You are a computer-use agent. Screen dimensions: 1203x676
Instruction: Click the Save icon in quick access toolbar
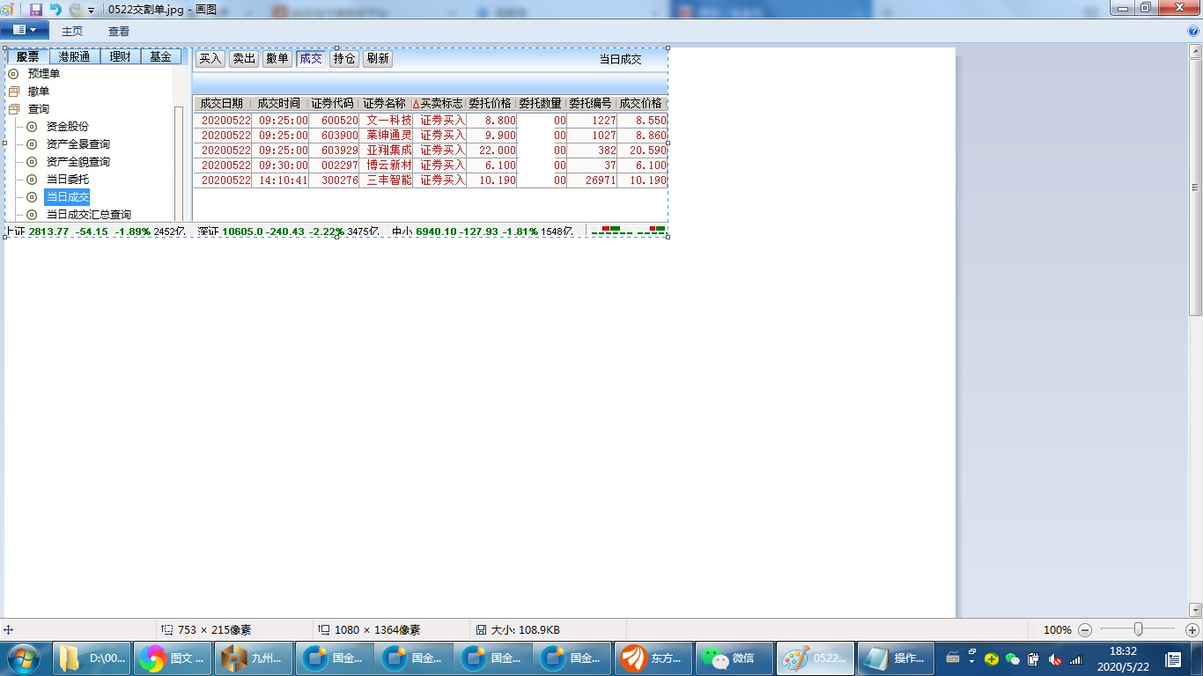[x=36, y=10]
